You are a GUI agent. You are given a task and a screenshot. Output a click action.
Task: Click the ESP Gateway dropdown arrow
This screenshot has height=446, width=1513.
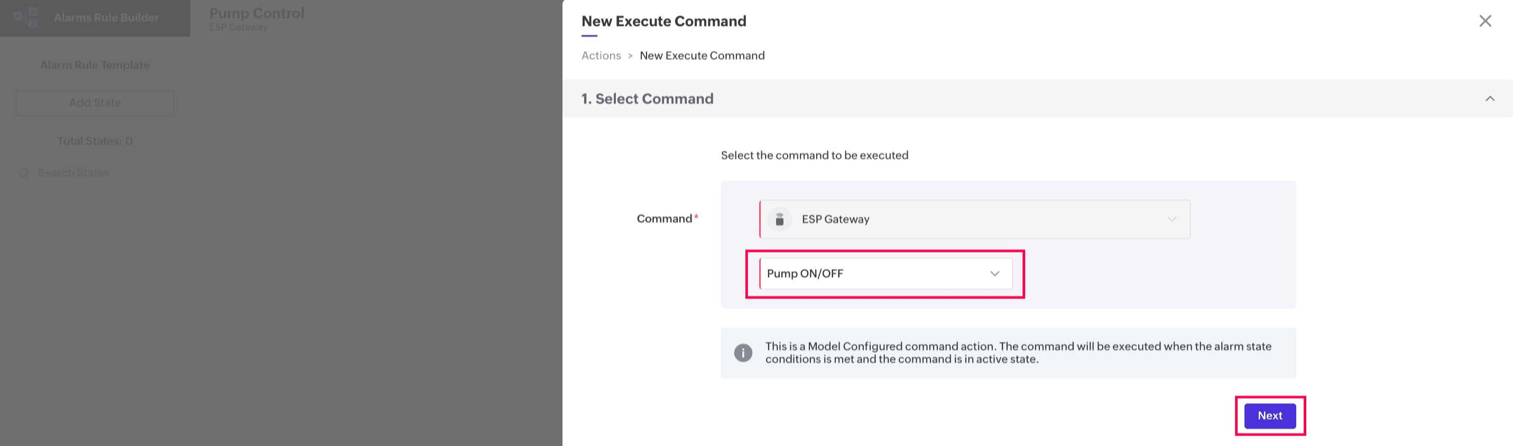[1171, 219]
